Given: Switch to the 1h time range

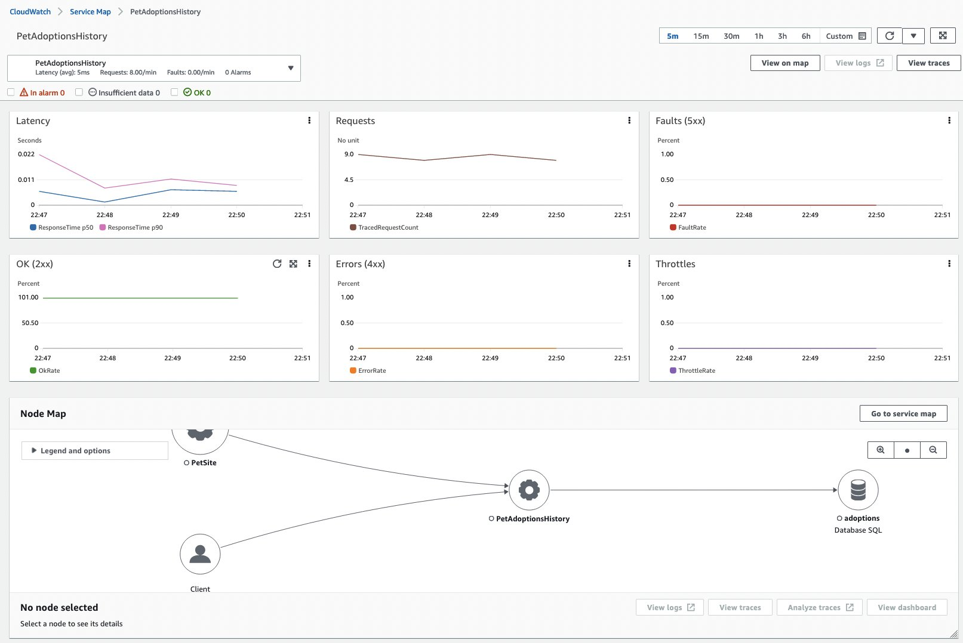Looking at the screenshot, I should (x=758, y=36).
